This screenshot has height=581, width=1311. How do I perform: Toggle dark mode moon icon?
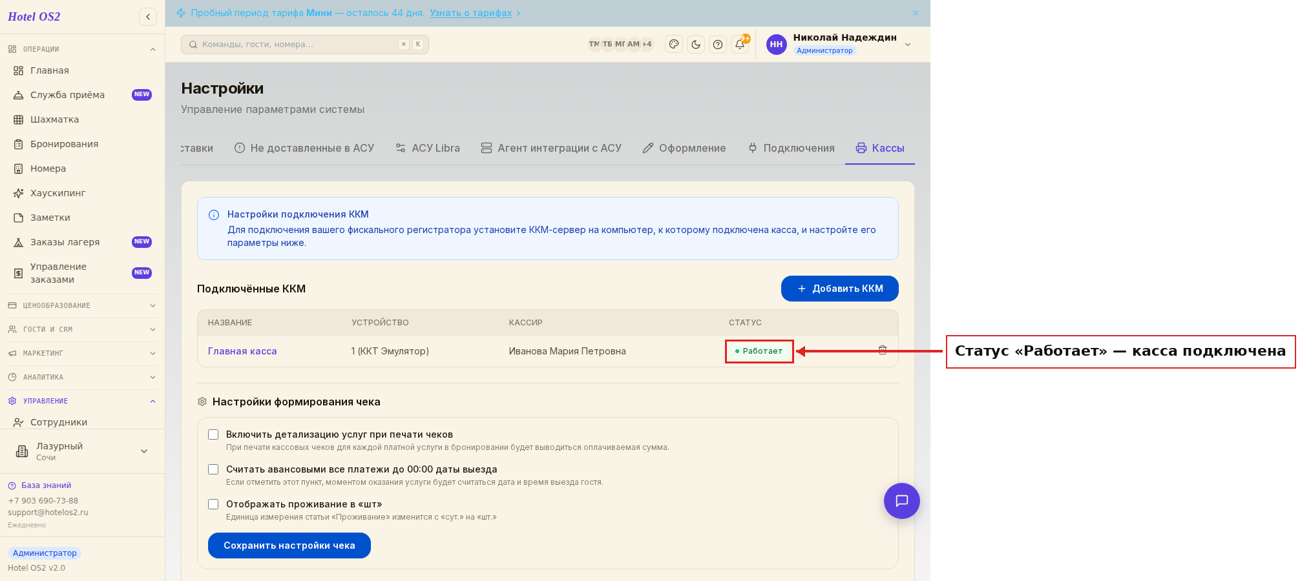[x=696, y=45]
